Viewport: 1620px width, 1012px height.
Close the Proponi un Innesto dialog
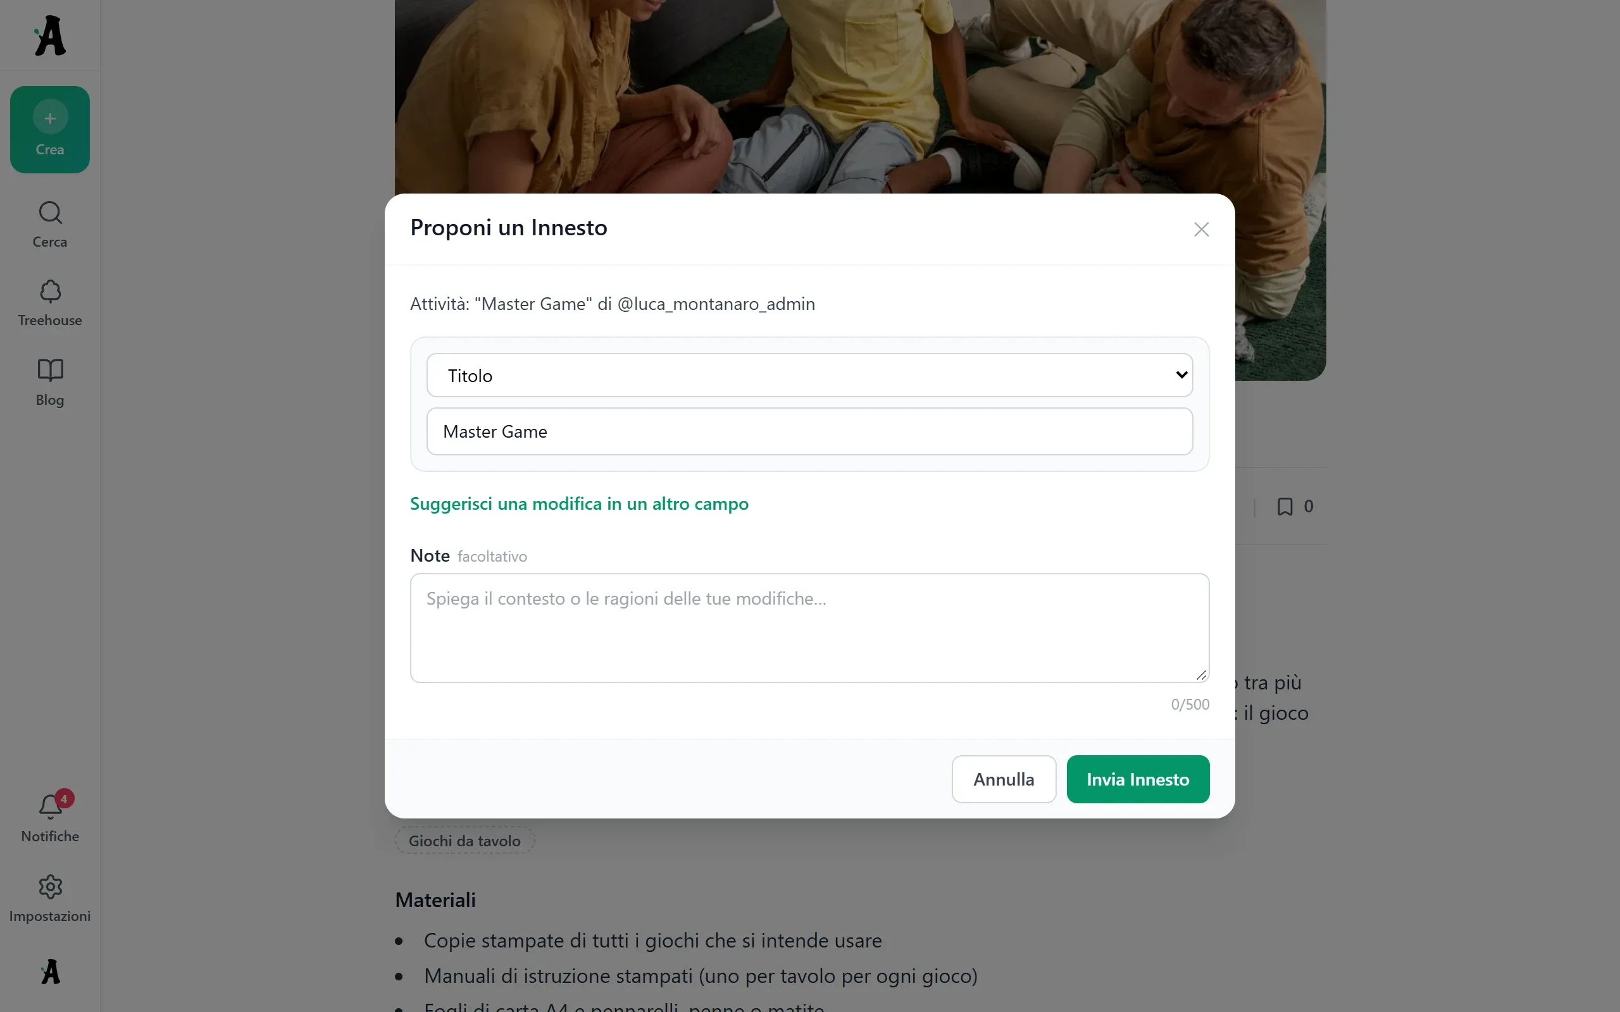[1201, 230]
